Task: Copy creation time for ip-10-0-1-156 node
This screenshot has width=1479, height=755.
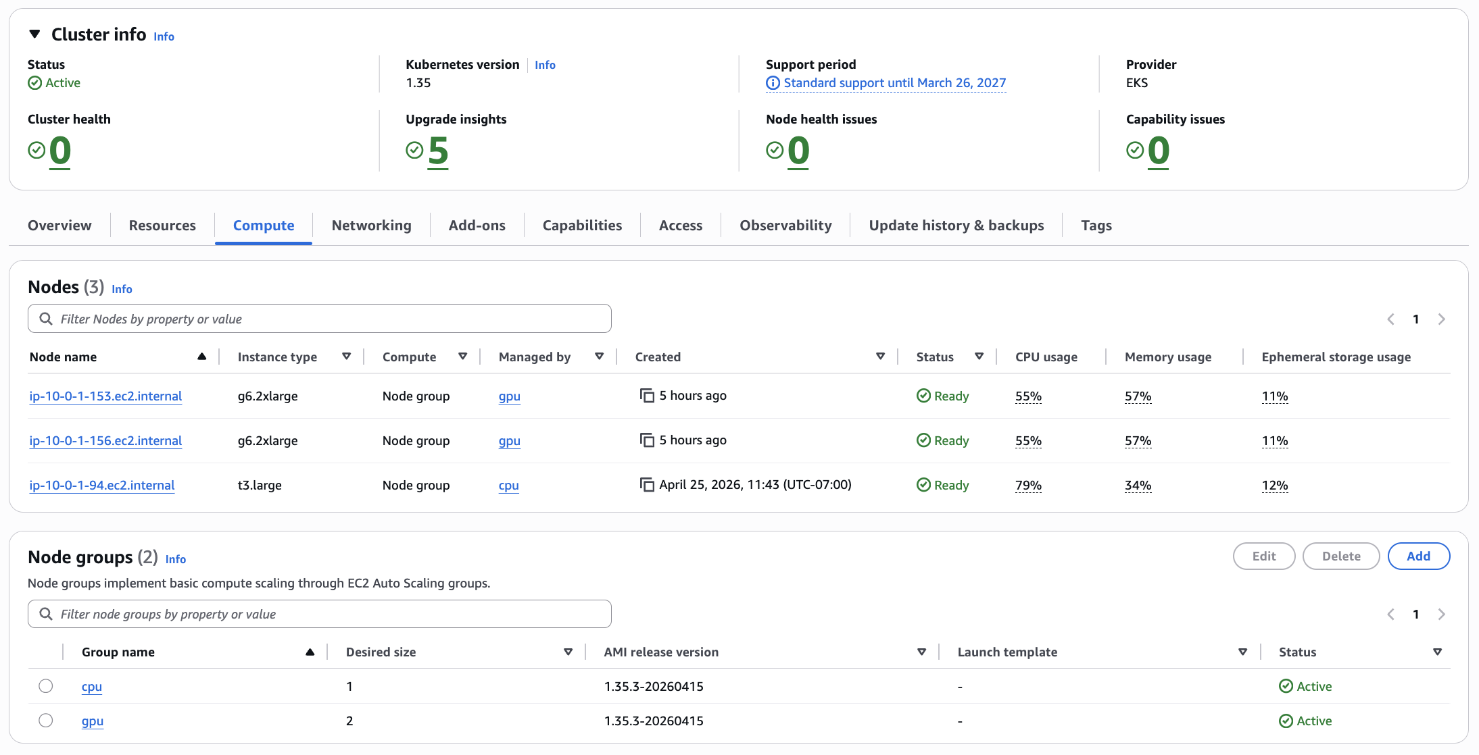Action: click(x=647, y=440)
